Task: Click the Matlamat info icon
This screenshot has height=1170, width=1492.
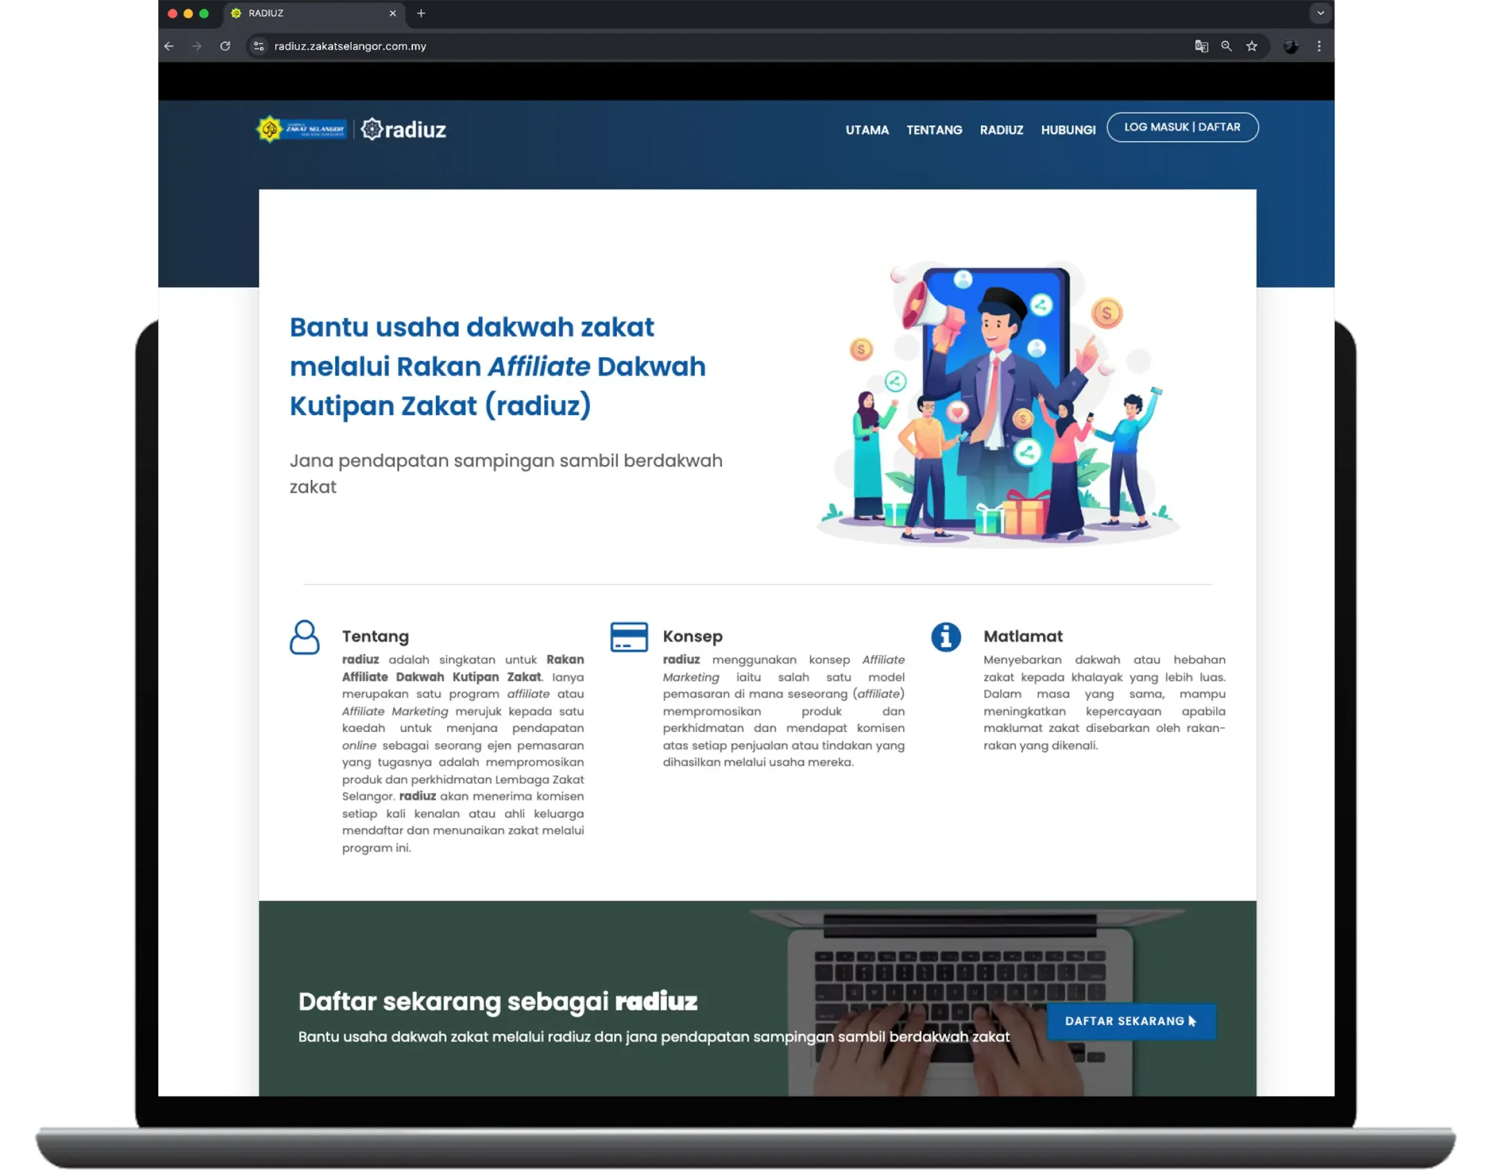Action: 946,637
